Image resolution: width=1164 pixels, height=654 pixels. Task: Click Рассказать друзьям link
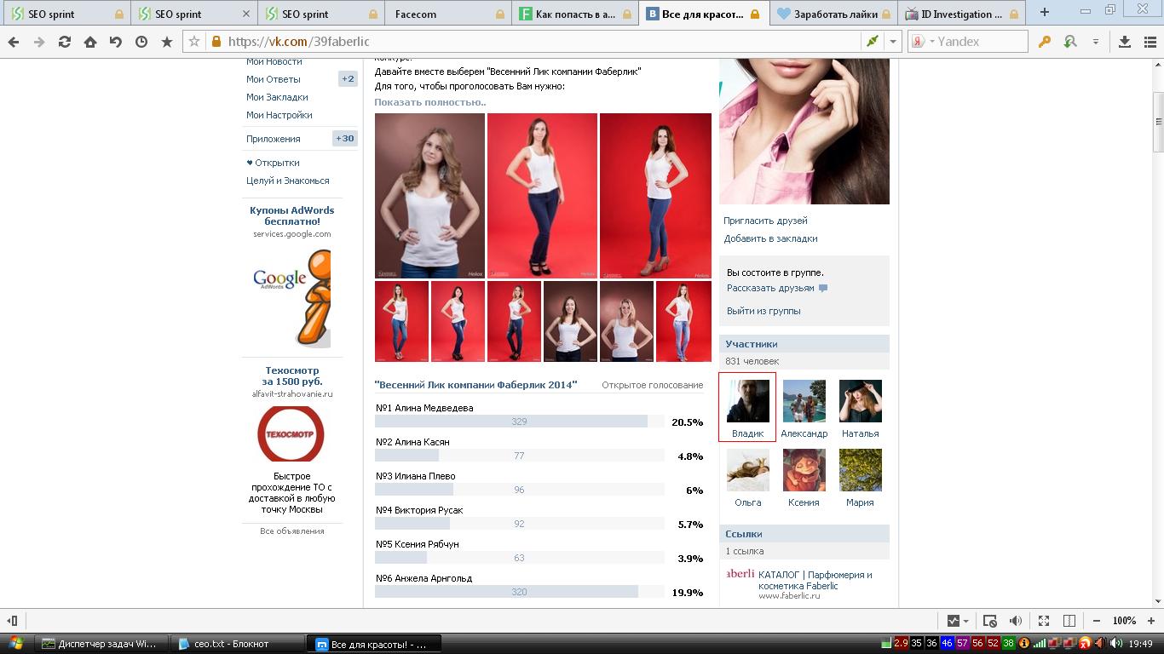point(770,288)
